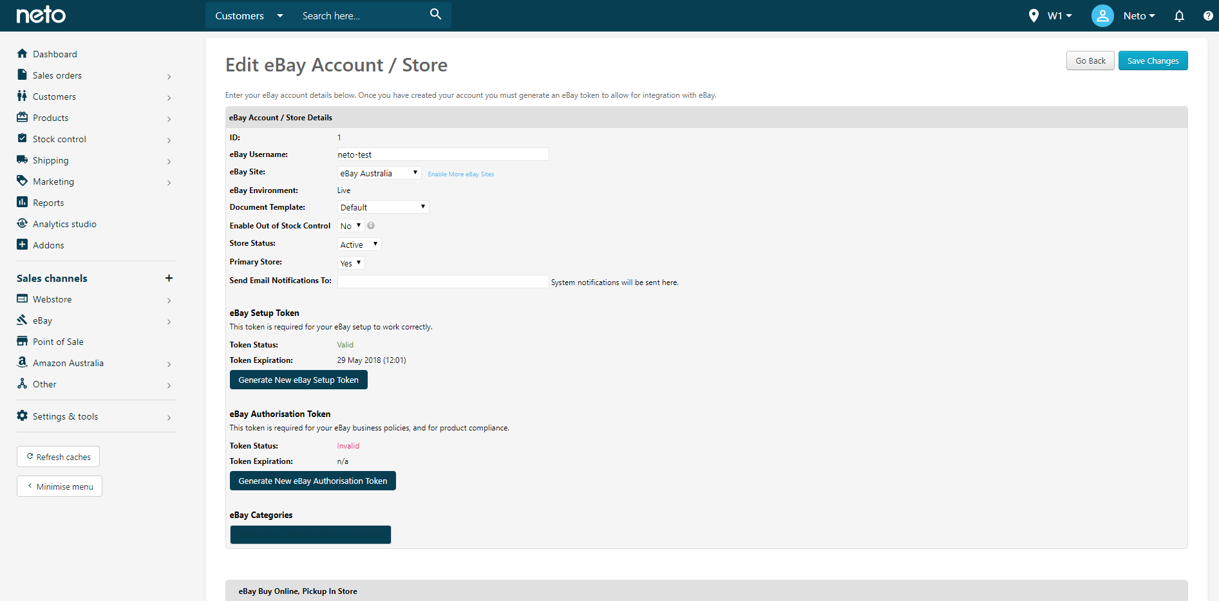Click the Shipping truck icon

click(x=23, y=160)
